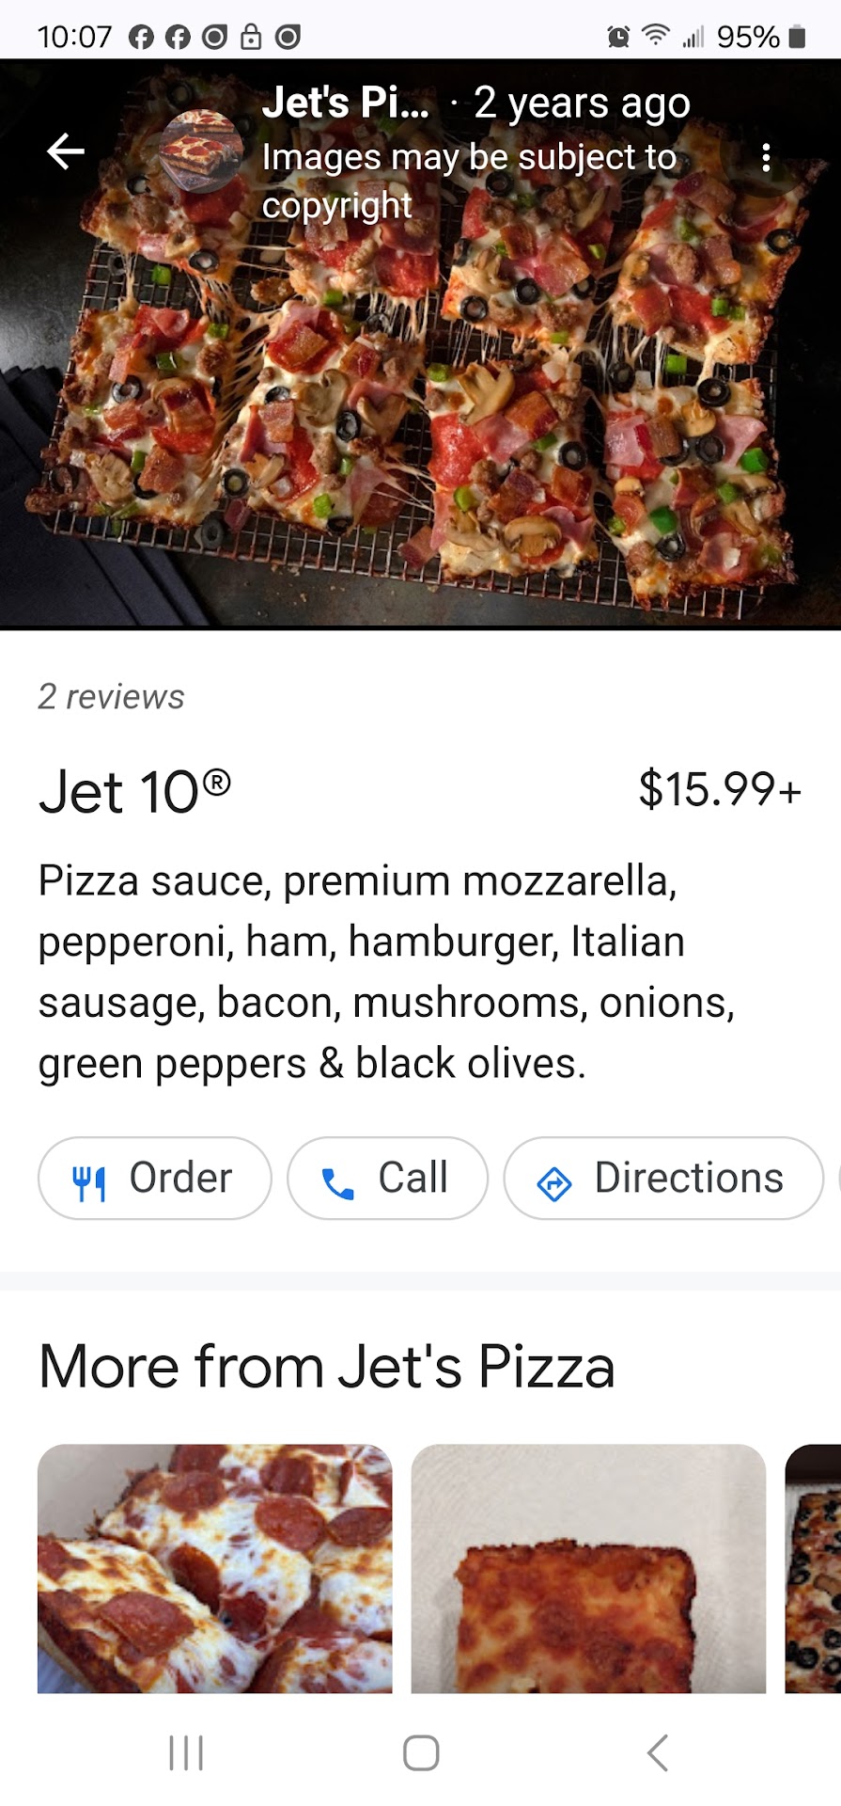Tap the fork and knife Order icon
This screenshot has height=1806, width=841.
(x=89, y=1182)
